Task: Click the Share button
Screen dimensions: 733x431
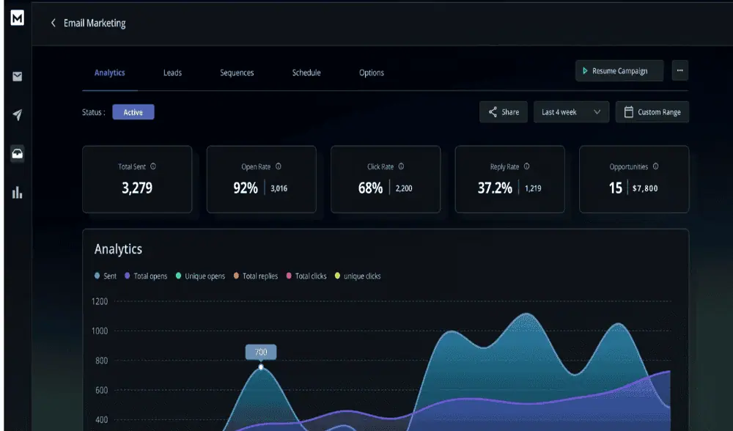Action: pyautogui.click(x=504, y=112)
